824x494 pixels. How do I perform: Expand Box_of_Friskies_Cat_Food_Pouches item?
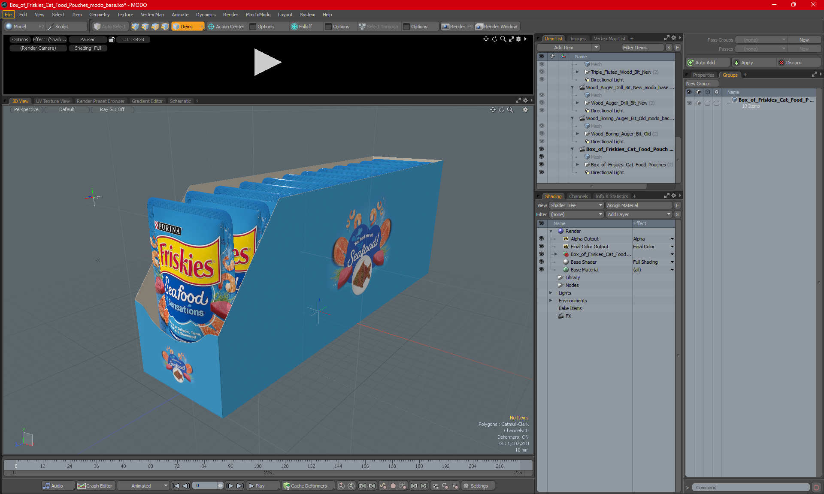pyautogui.click(x=577, y=165)
